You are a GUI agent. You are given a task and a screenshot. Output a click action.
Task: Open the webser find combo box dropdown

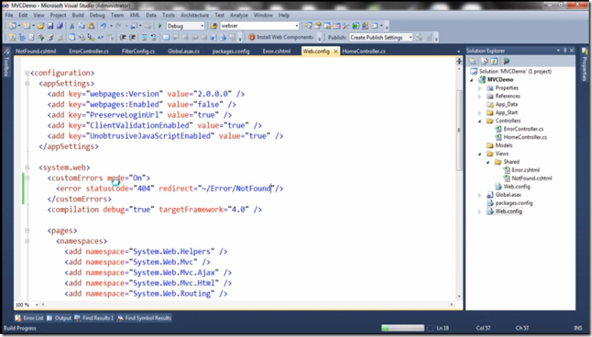click(x=296, y=26)
